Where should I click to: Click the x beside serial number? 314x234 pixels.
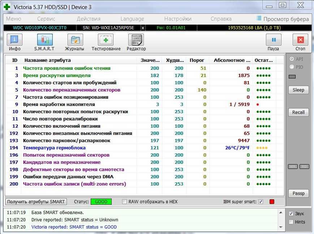click(x=143, y=28)
